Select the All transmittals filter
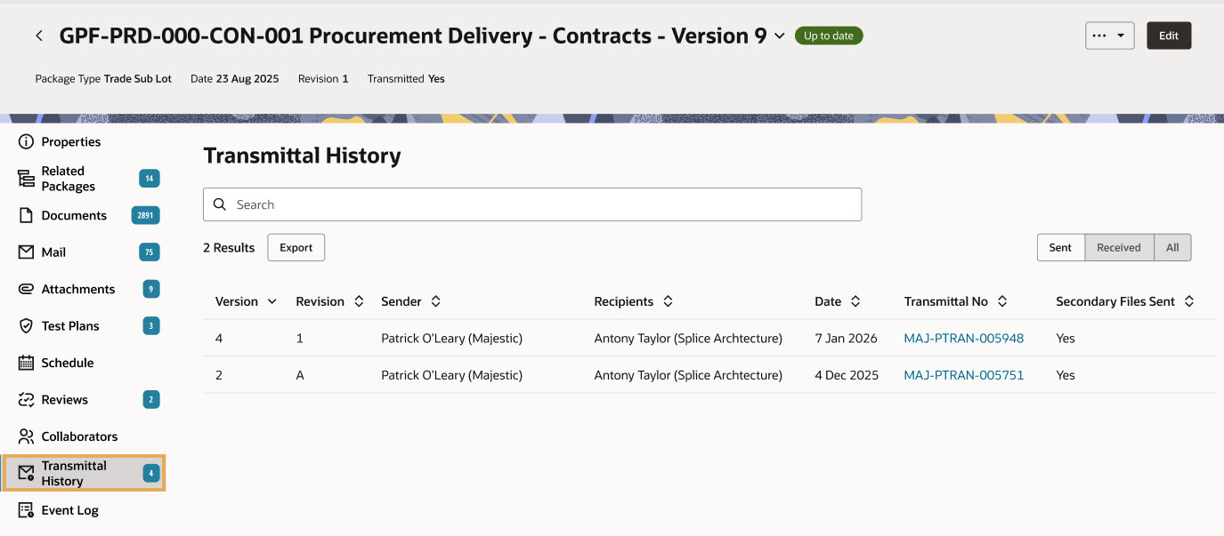The height and width of the screenshot is (536, 1224). tap(1172, 248)
